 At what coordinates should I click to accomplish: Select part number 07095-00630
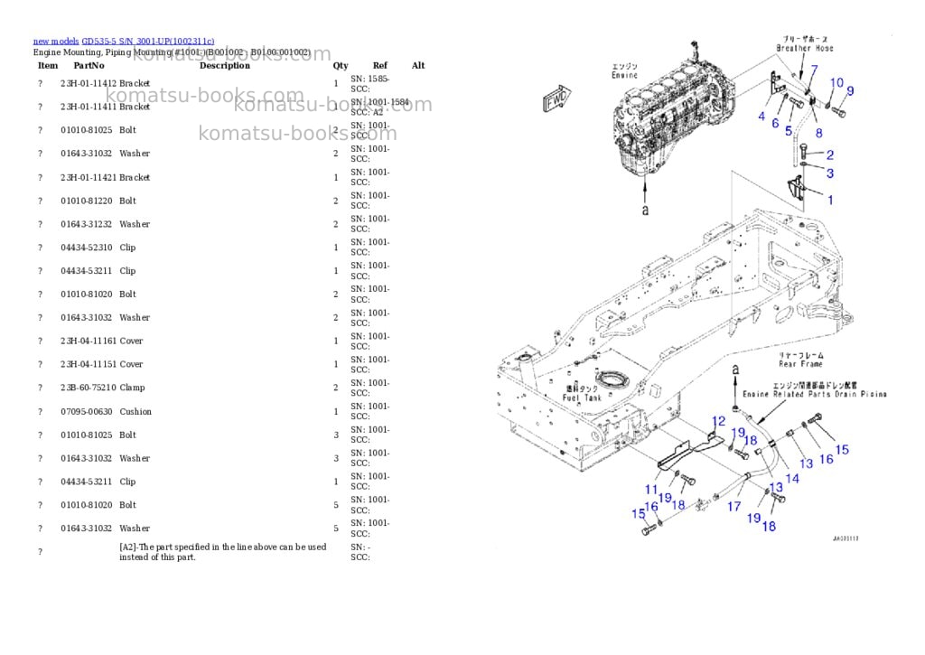coord(87,411)
